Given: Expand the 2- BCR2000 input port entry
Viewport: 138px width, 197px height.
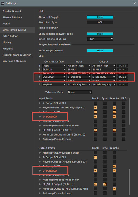Looking at the screenshot, I should coord(40,116).
